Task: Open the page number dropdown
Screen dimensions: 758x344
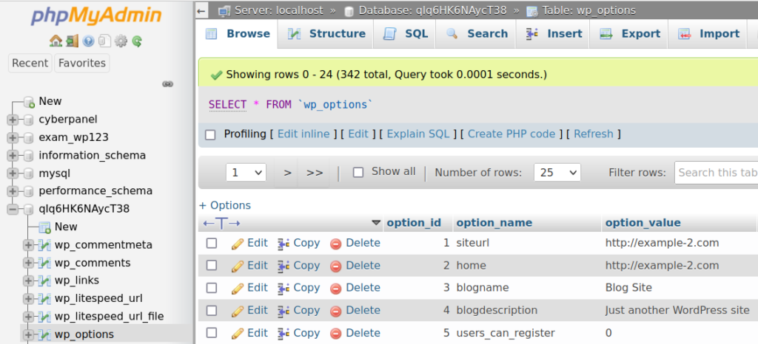Action: (246, 172)
